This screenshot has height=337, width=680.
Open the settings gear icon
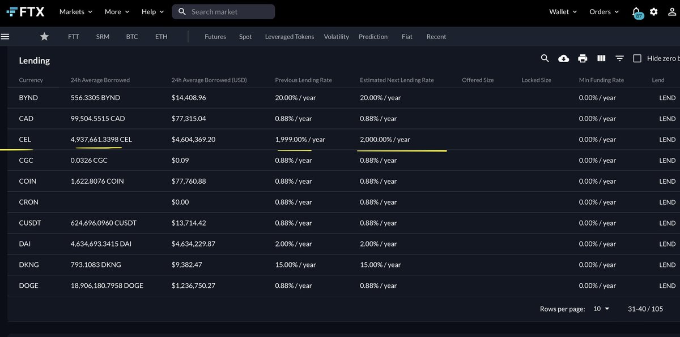pos(654,11)
